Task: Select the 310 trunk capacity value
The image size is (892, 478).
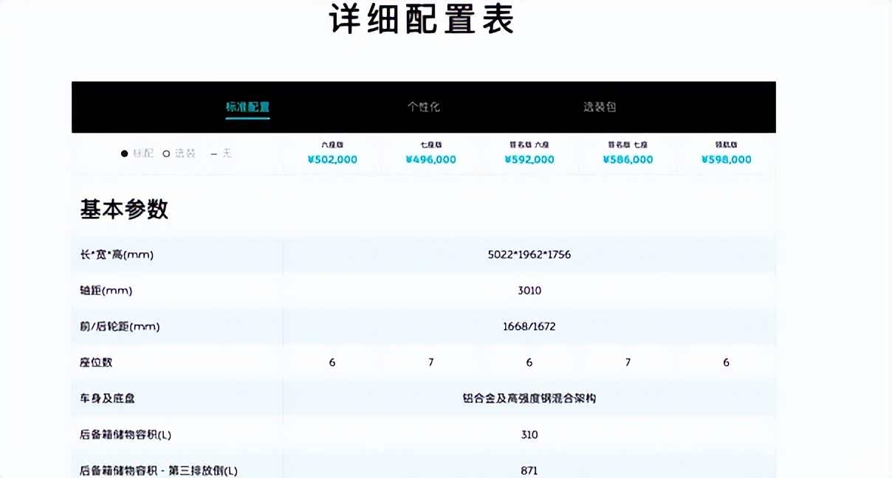Action: [x=529, y=434]
